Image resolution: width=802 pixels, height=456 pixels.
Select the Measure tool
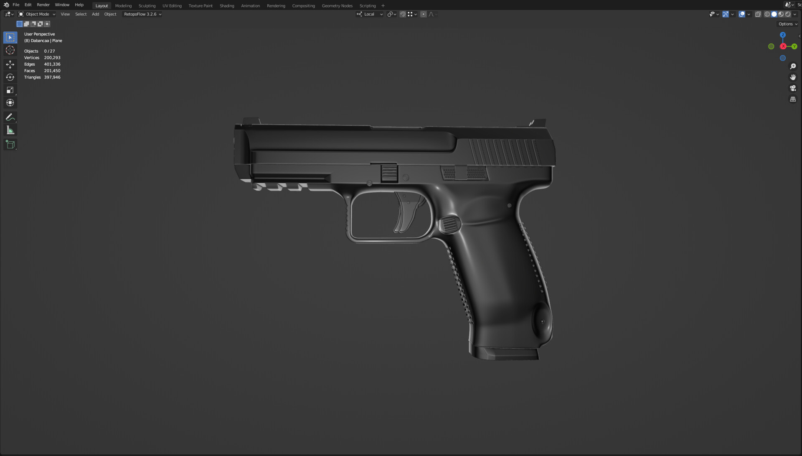pos(10,130)
